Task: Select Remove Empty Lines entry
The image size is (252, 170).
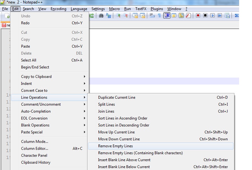Action: click(x=161, y=146)
